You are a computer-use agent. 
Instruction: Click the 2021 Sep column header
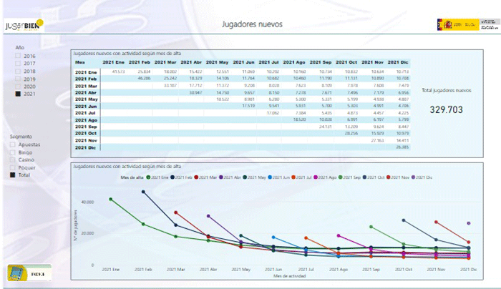(321, 62)
